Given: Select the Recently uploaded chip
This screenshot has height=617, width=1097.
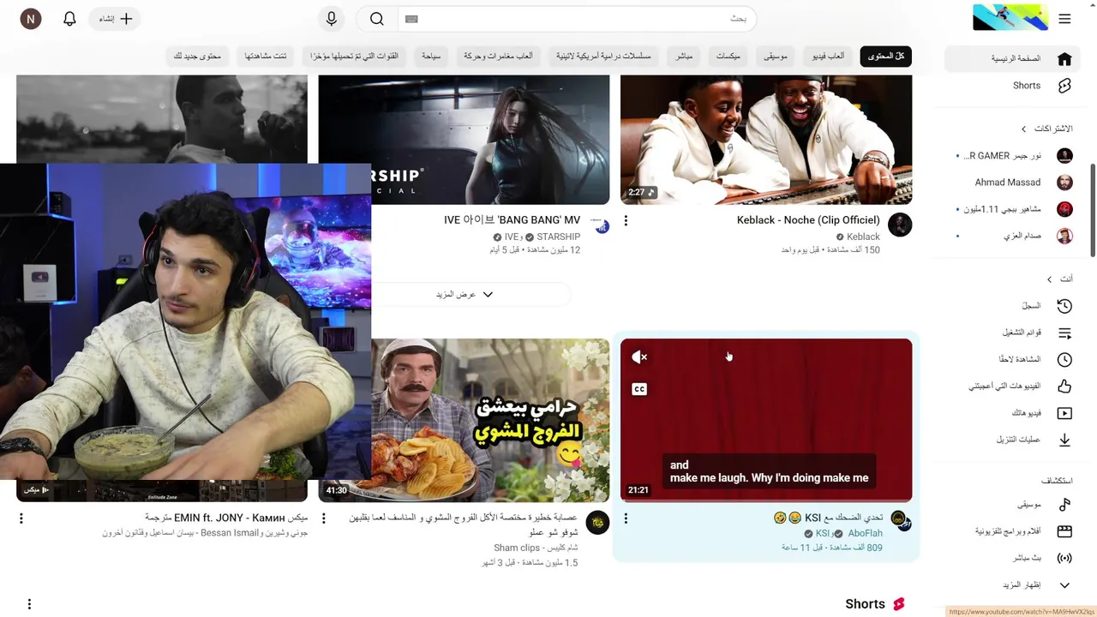Looking at the screenshot, I should coord(354,56).
